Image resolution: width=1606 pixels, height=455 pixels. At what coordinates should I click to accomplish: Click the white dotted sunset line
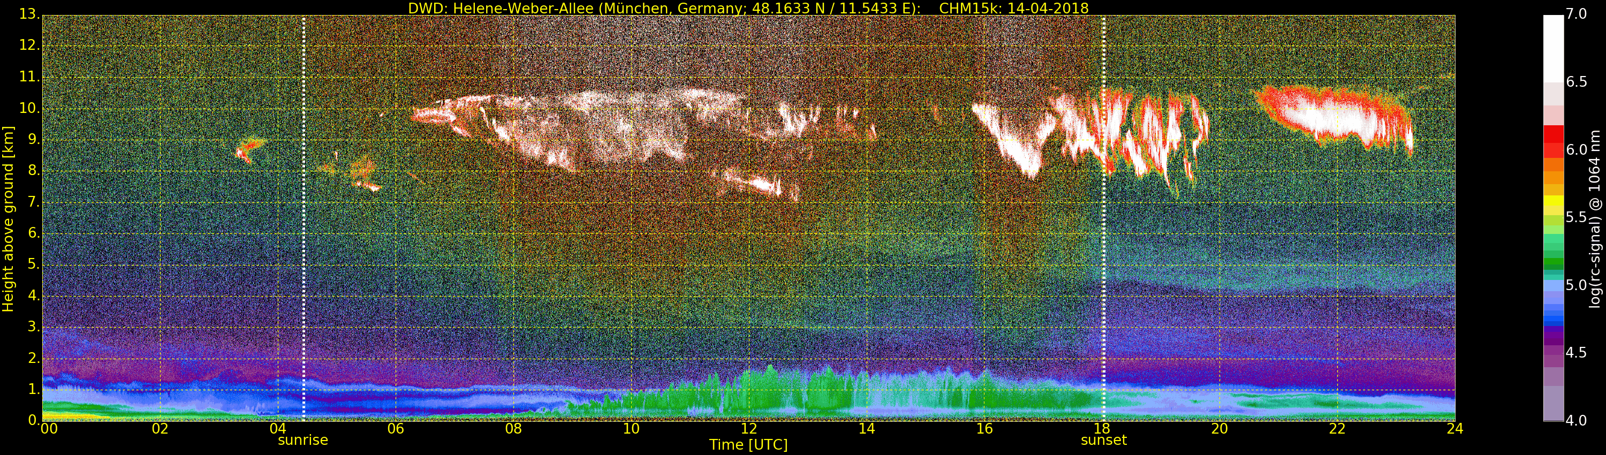coord(1103,218)
